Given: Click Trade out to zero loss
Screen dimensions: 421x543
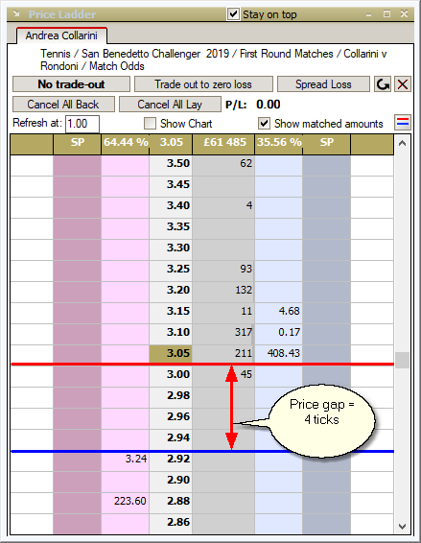Looking at the screenshot, I should pyautogui.click(x=203, y=84).
